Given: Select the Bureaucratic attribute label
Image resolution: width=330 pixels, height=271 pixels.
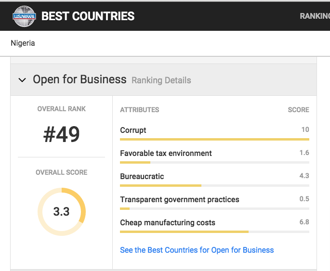Looking at the screenshot, I should click(142, 176).
